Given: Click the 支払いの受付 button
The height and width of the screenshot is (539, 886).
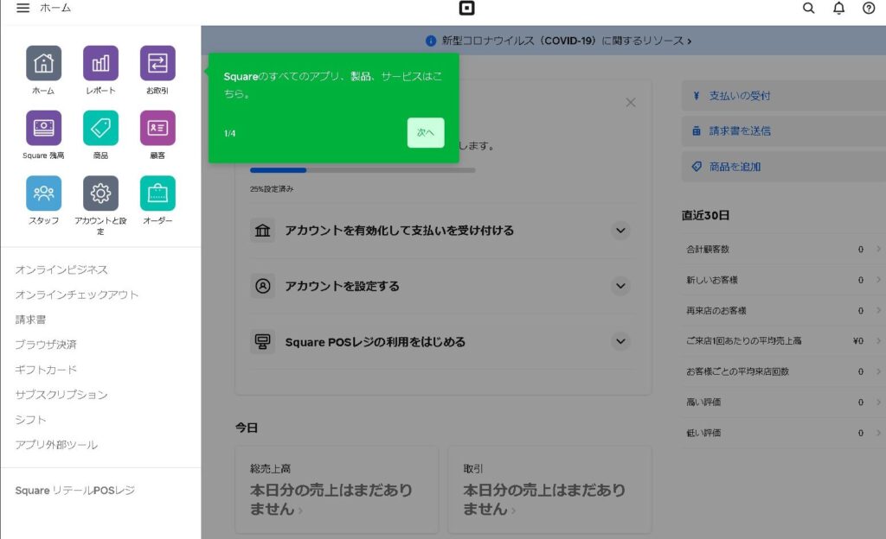Looking at the screenshot, I should pos(783,96).
